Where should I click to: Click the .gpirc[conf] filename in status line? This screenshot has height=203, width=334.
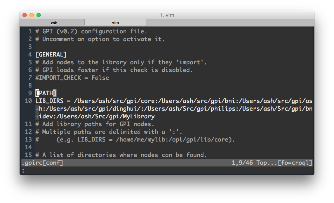pos(42,163)
